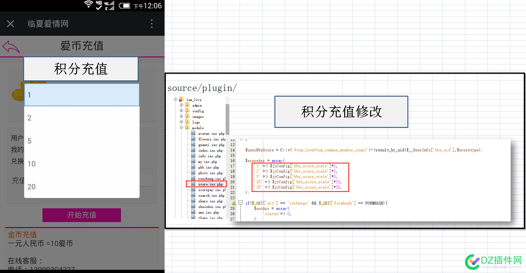Viewport: 526px width, 273px height.
Task: Expand the logs folder node
Action: click(x=181, y=122)
